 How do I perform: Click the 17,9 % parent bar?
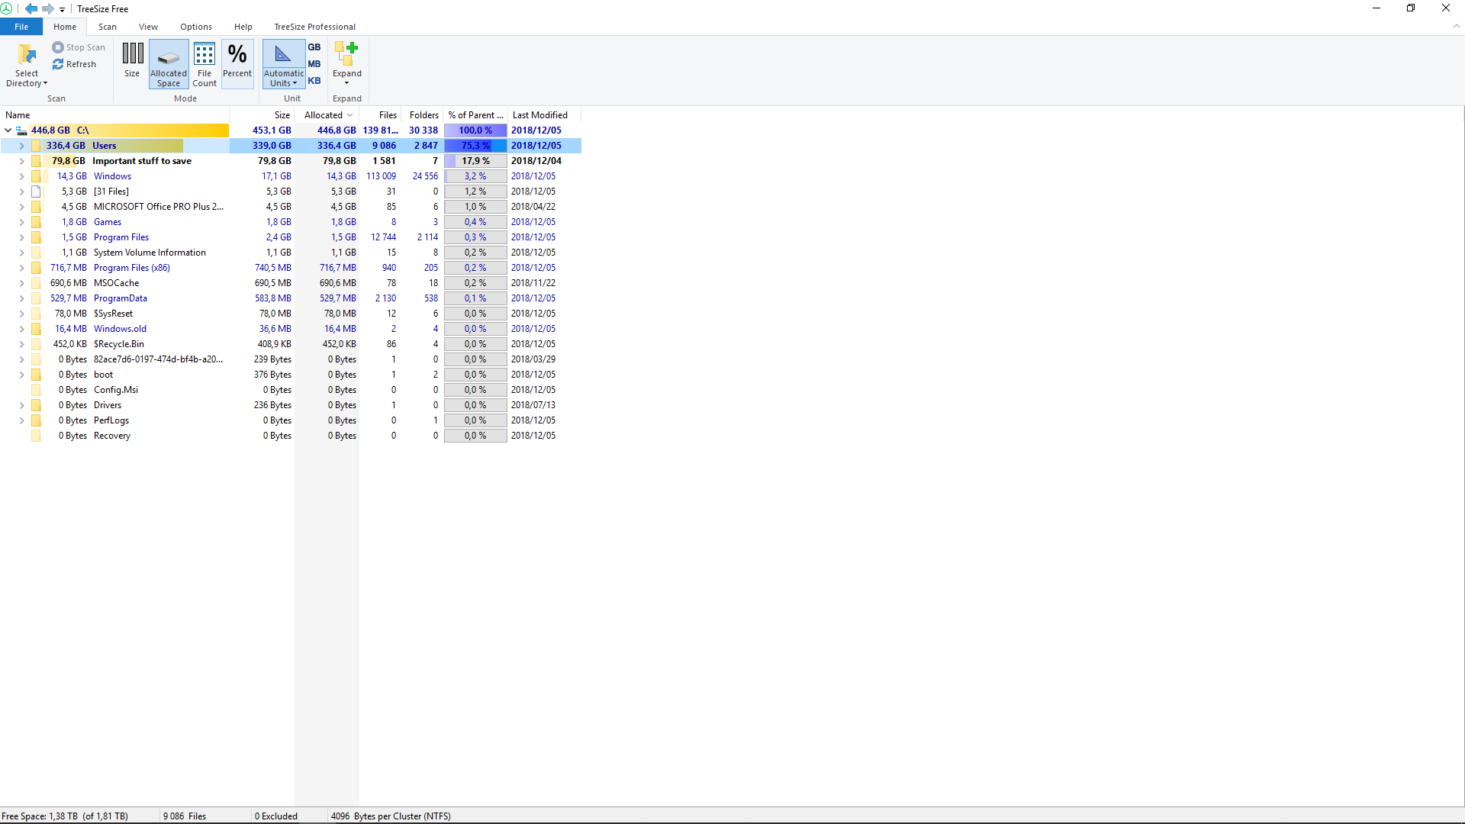(x=475, y=161)
